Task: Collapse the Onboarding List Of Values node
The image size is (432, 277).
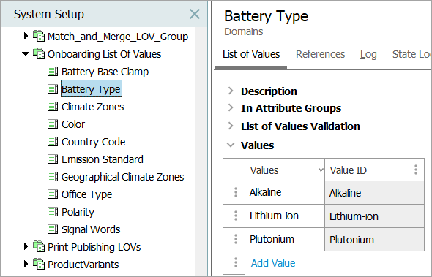Action: [x=26, y=53]
